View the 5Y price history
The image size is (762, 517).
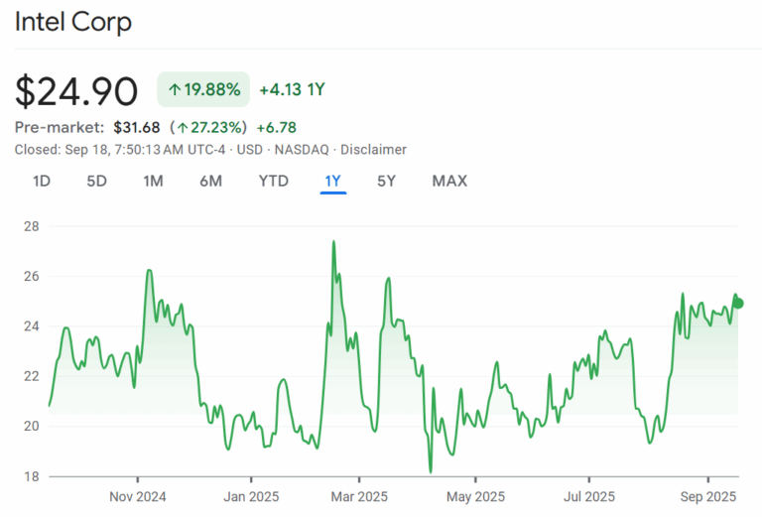(387, 182)
